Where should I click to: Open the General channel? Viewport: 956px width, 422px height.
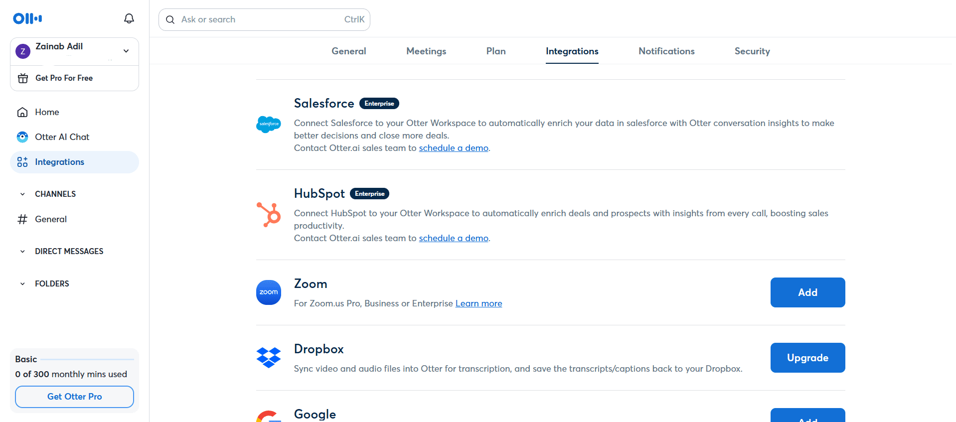(x=50, y=219)
